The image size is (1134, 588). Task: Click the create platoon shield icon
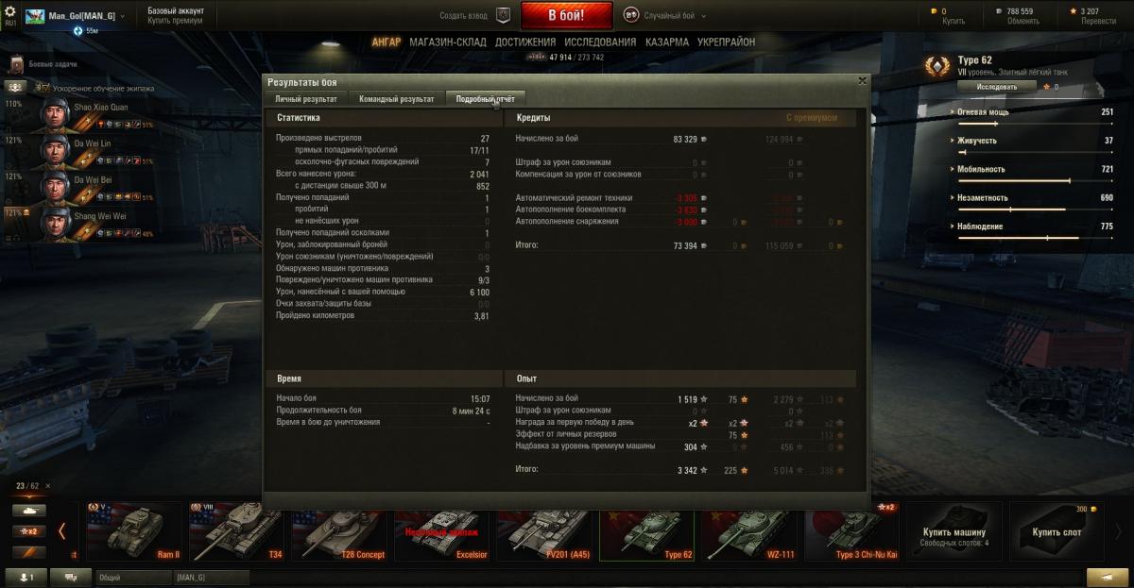tap(504, 15)
